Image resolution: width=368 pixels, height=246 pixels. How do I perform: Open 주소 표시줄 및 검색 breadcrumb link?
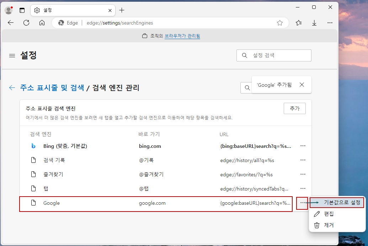(52, 87)
